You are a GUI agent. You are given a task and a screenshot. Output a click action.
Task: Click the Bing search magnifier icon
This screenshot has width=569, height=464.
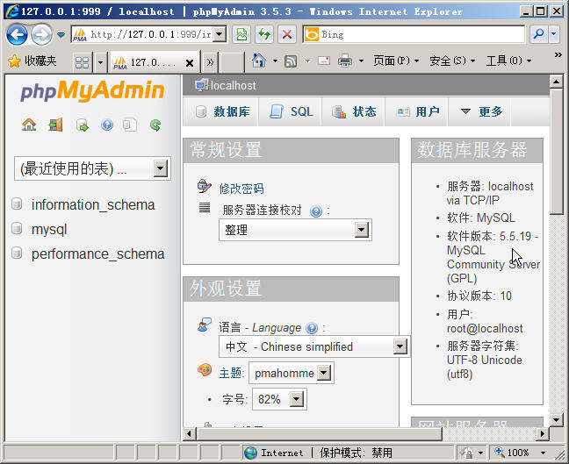(x=538, y=34)
